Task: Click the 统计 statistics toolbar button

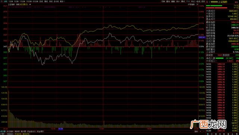Action: point(178,1)
